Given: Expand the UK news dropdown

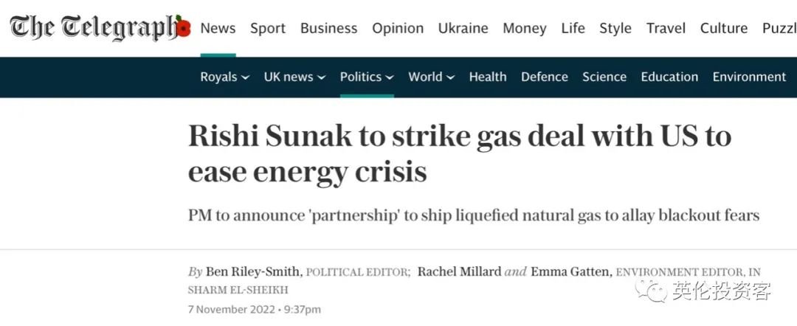Looking at the screenshot, I should click(294, 77).
